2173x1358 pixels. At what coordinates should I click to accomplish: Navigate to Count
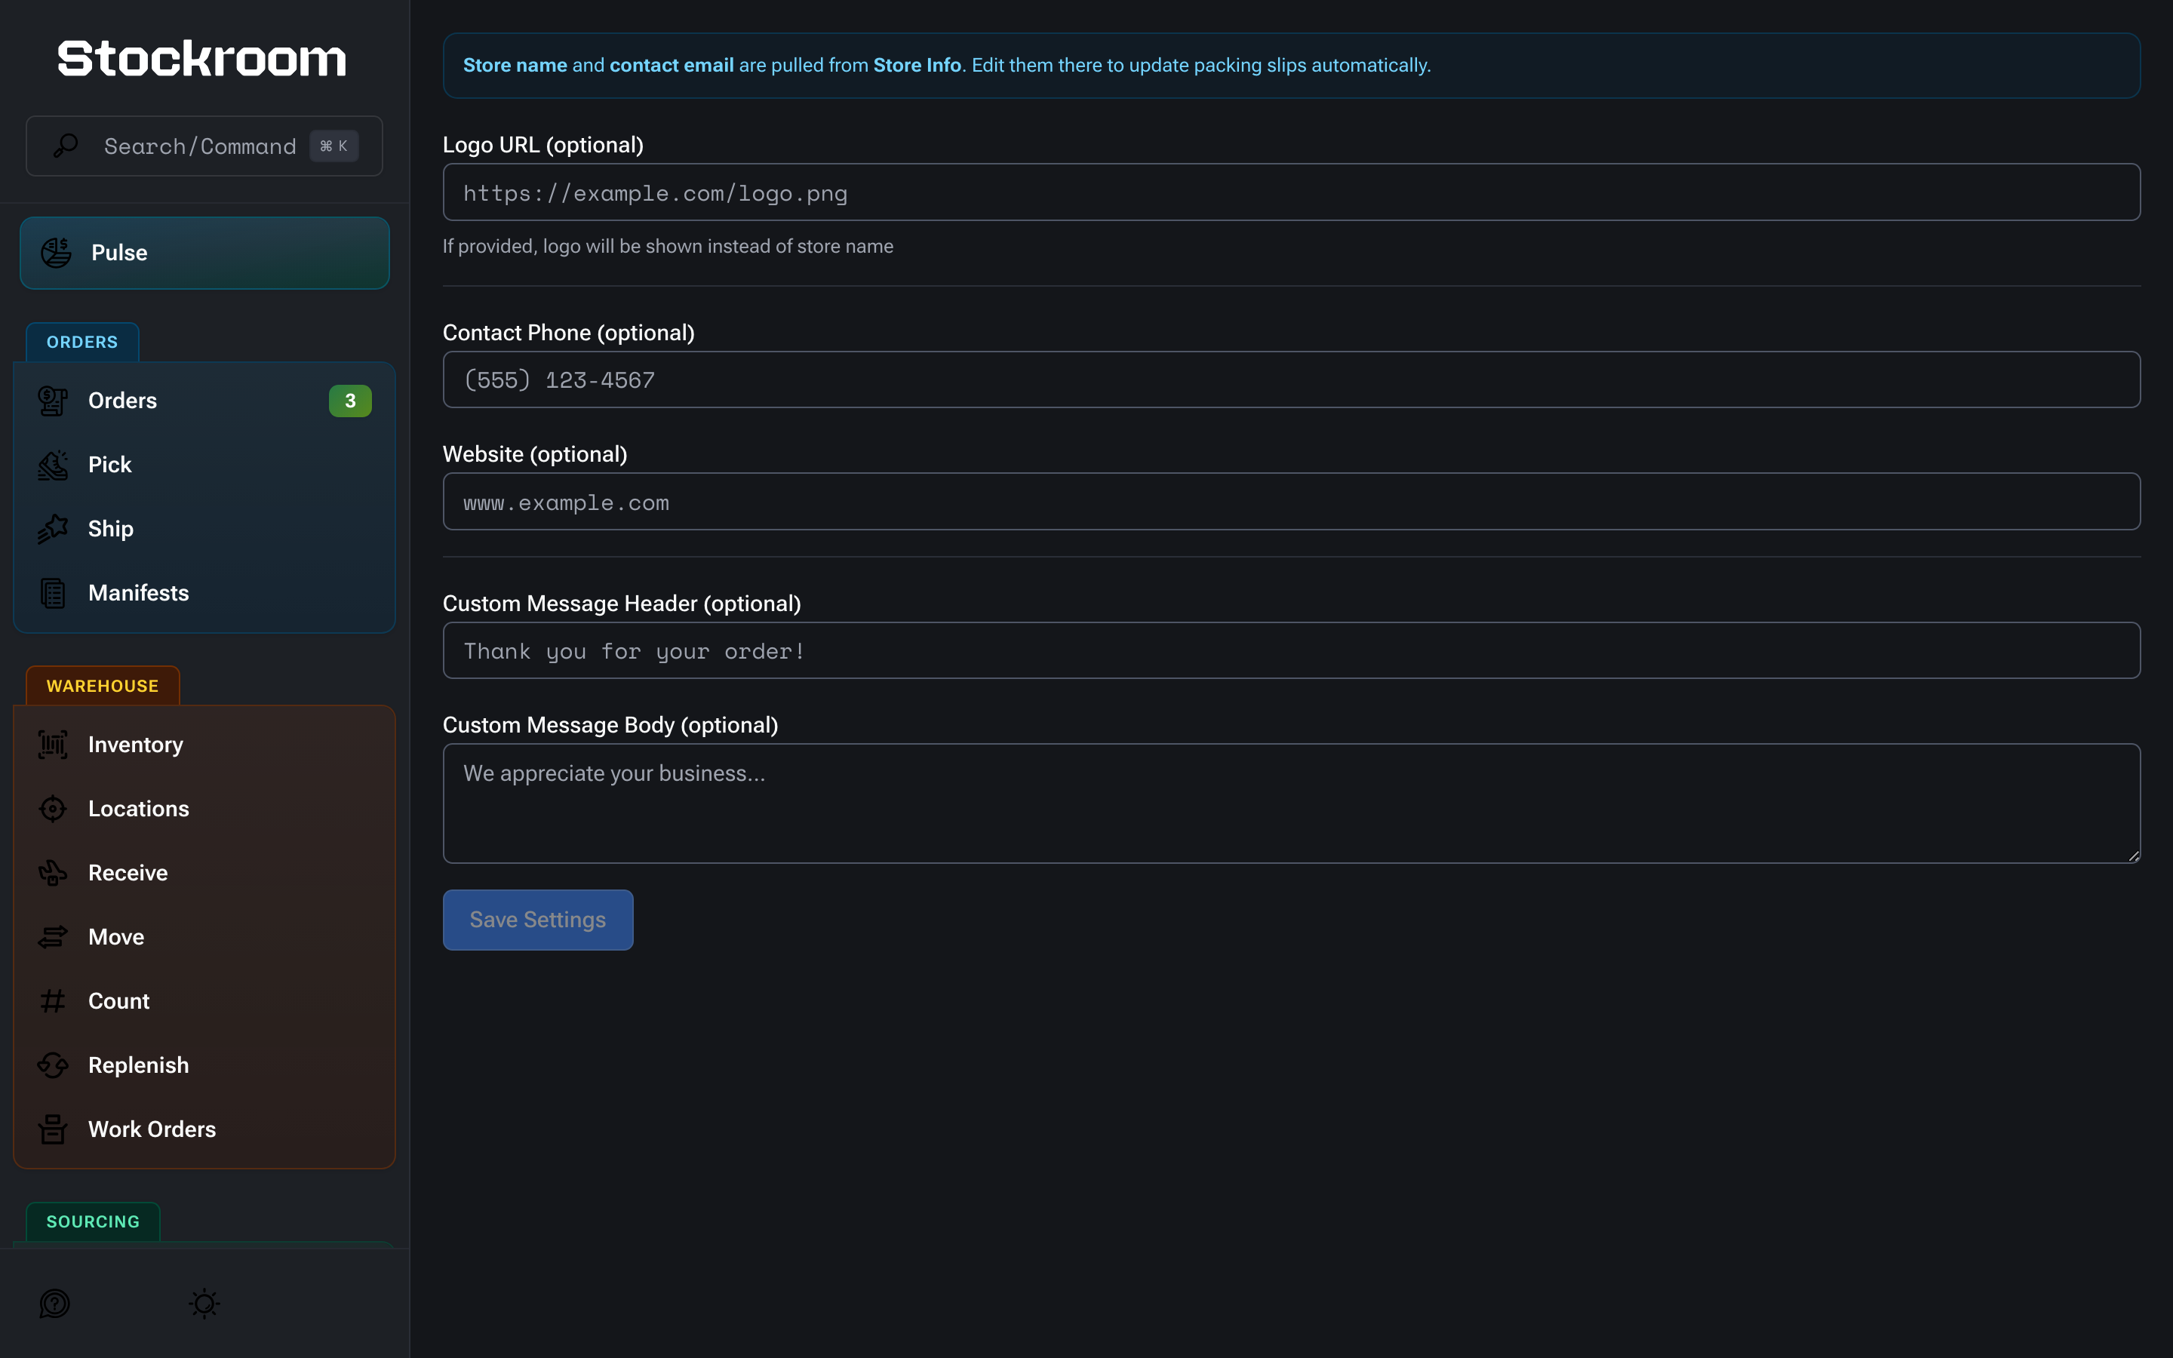(204, 1000)
